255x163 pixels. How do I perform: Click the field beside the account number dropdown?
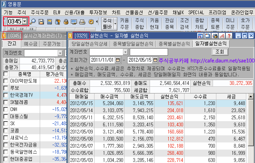tap(148, 52)
